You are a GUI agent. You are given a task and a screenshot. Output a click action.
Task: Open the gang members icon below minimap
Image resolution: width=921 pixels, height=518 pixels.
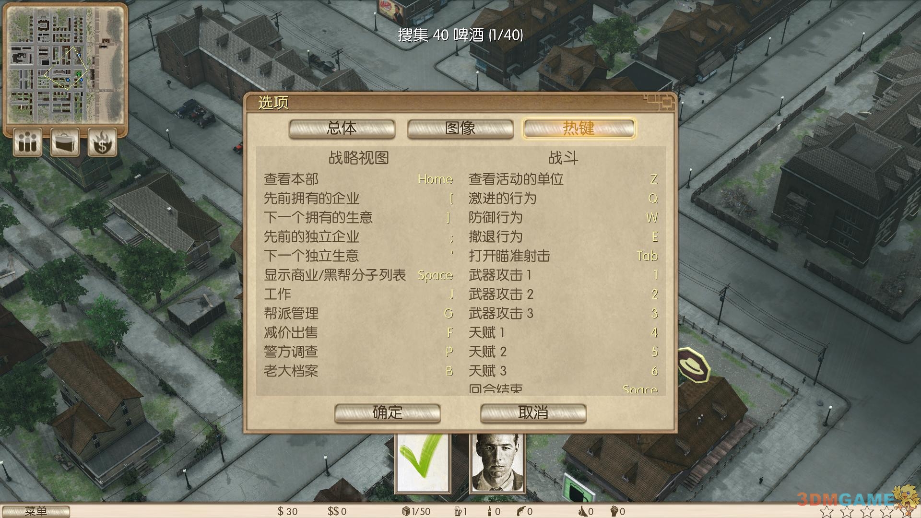27,142
